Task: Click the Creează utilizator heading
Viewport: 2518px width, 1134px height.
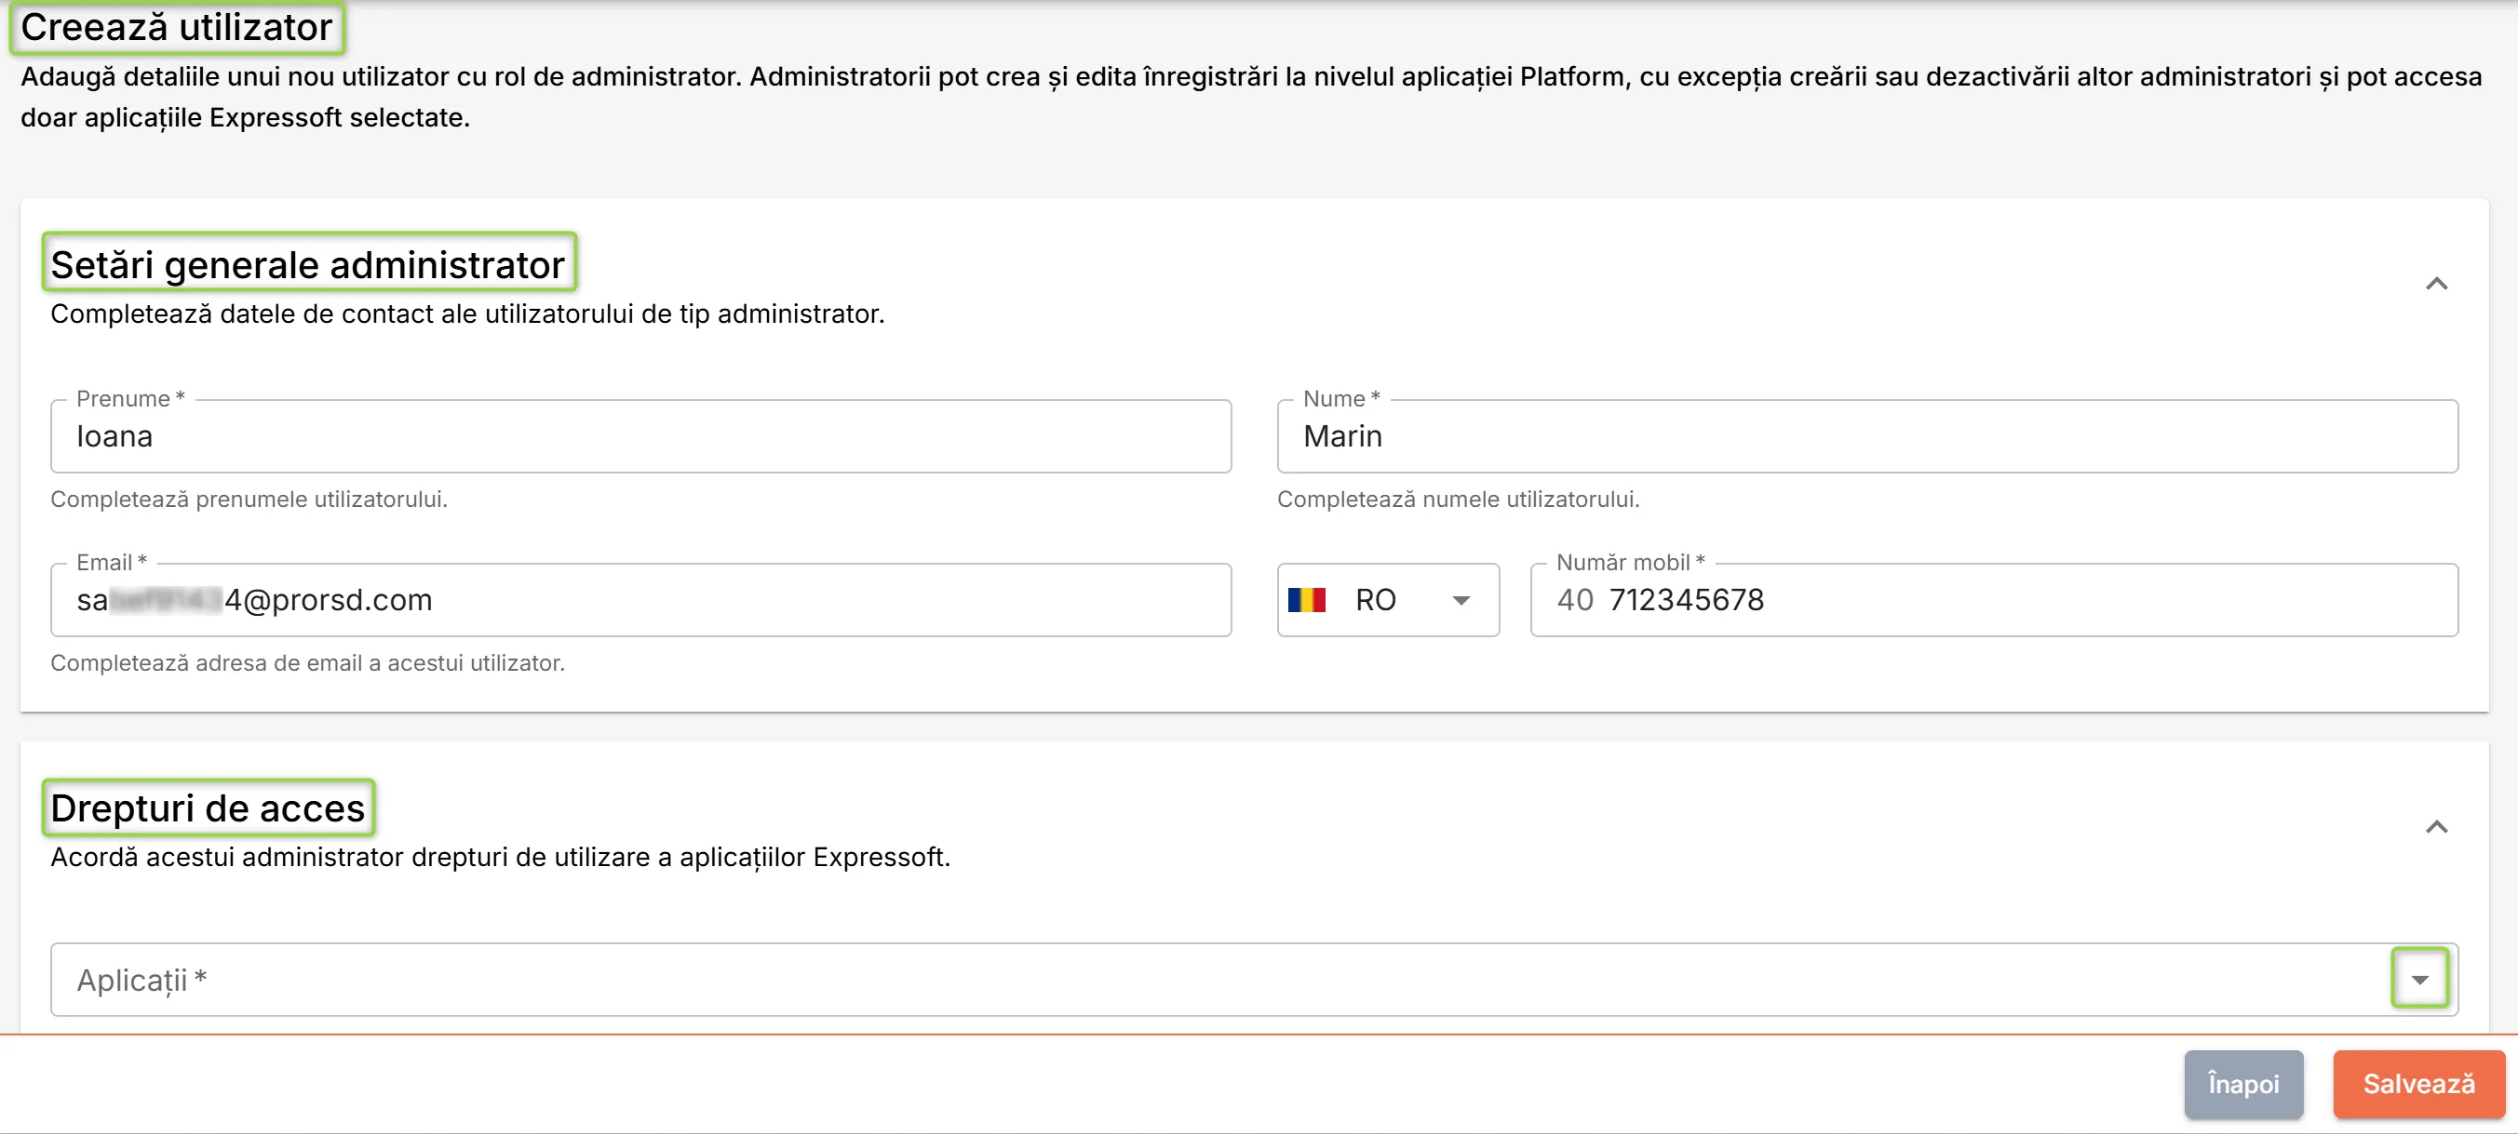Action: tap(177, 27)
